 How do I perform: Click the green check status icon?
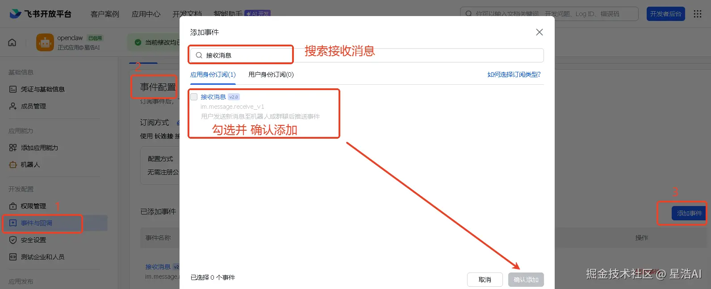138,42
